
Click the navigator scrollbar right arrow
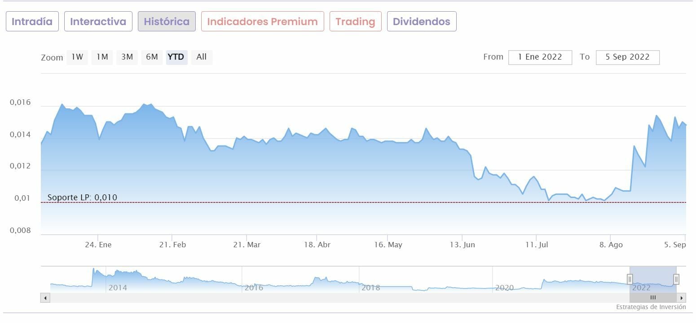click(682, 298)
